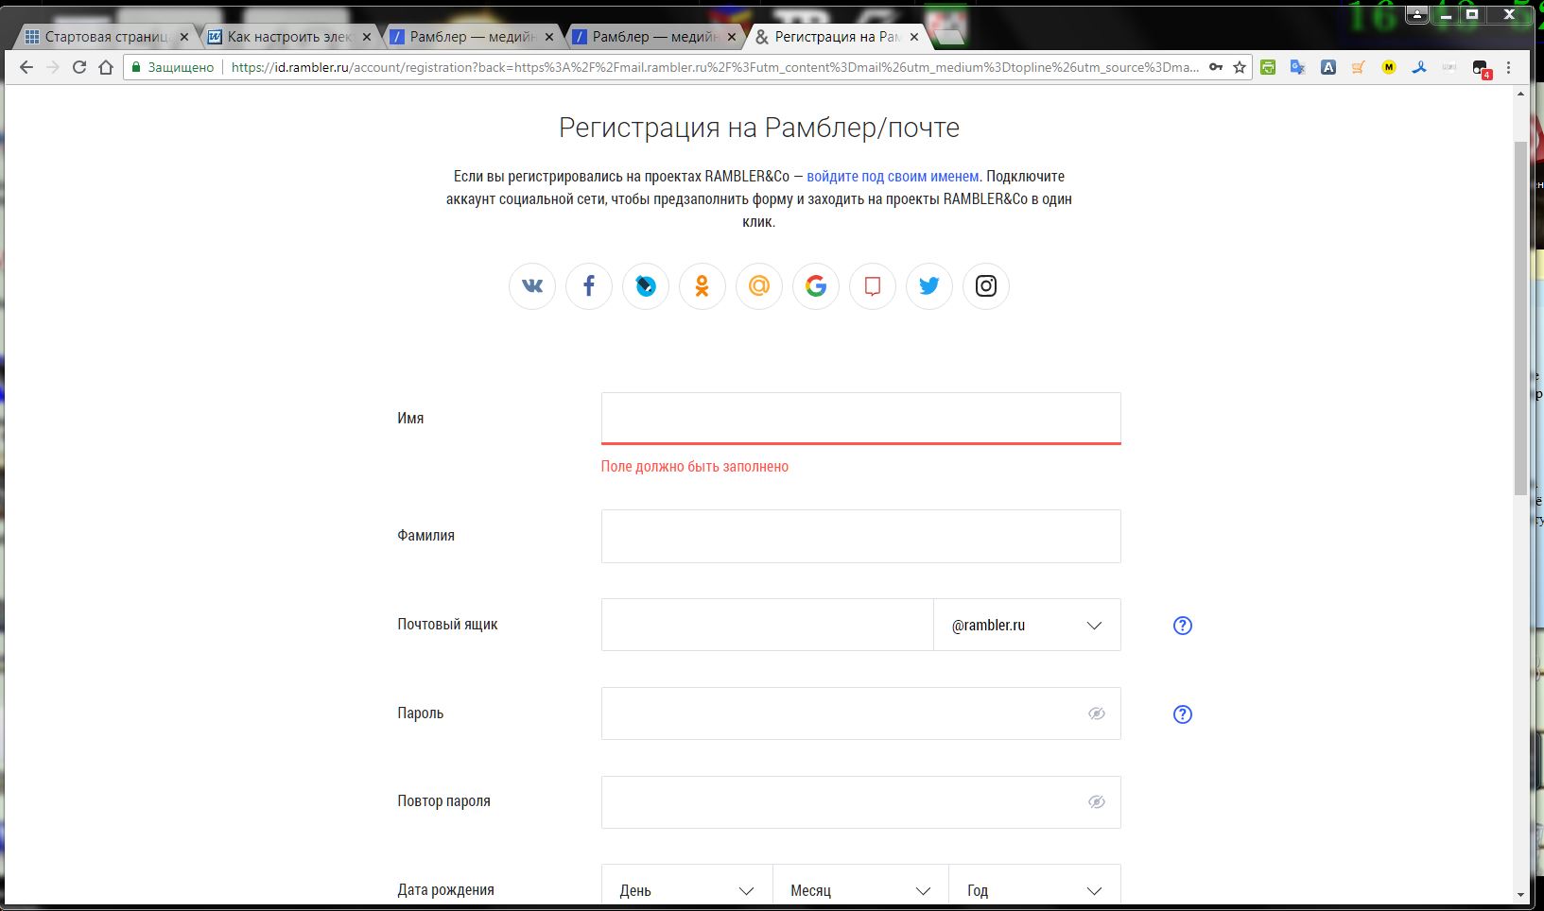Viewport: 1544px width, 911px height.
Task: Focus the Имя input field
Action: coord(861,418)
